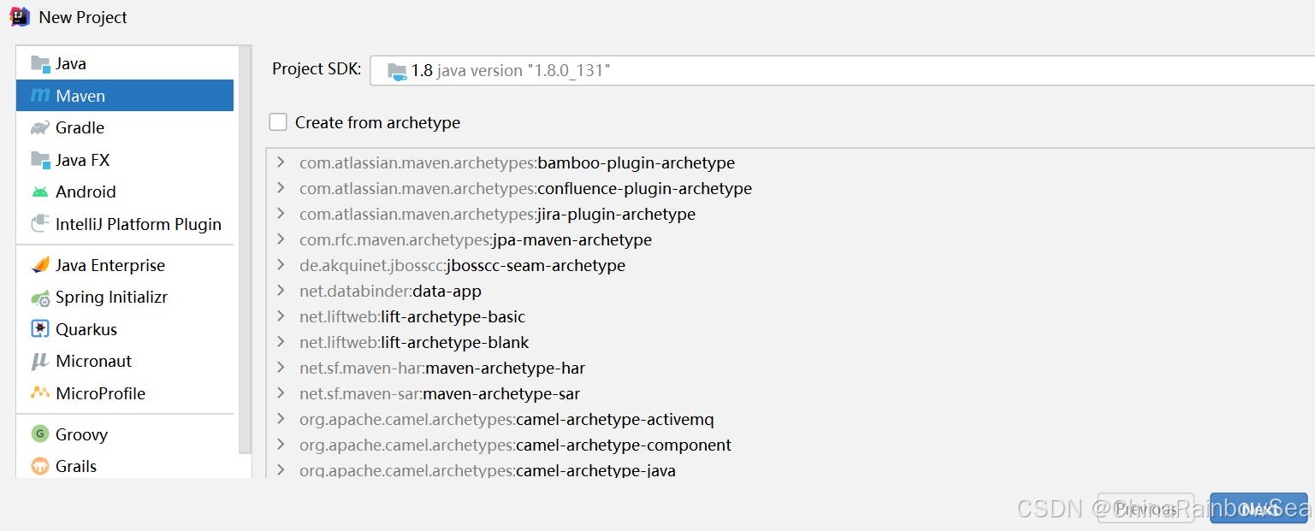Expand the bamboo-plugin-archetype entry
This screenshot has height=531, width=1315.
(x=281, y=162)
